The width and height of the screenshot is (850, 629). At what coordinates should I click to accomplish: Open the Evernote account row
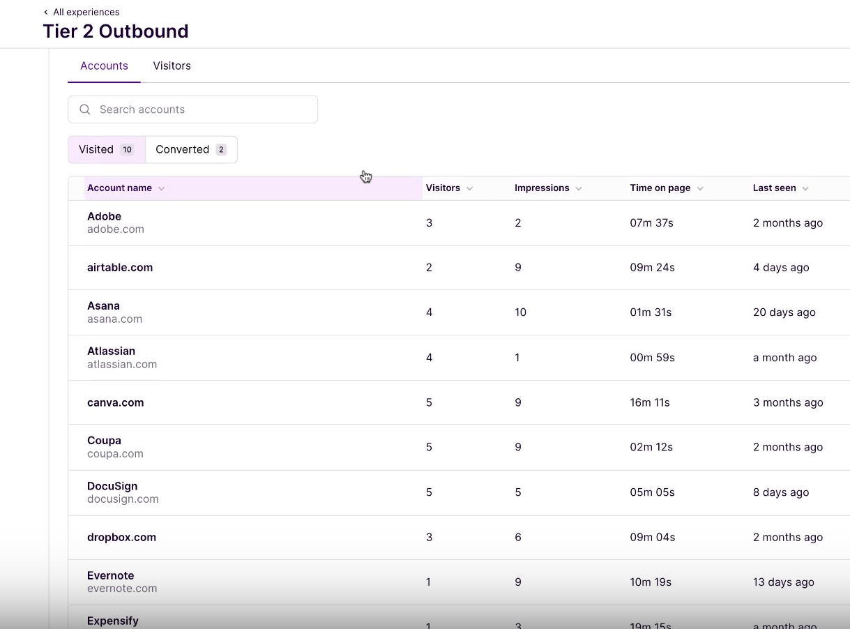coord(459,582)
